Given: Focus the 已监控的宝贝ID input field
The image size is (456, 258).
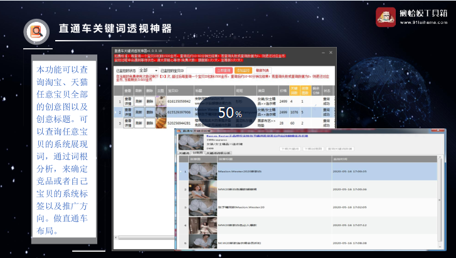Looking at the screenshot, I should point(199,71).
